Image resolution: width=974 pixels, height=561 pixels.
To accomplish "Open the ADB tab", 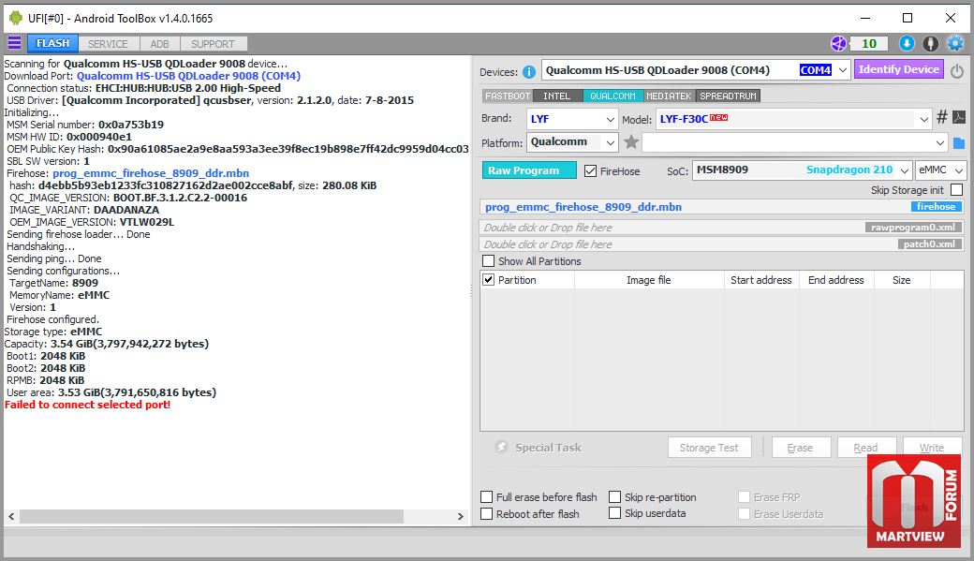I will pyautogui.click(x=159, y=44).
